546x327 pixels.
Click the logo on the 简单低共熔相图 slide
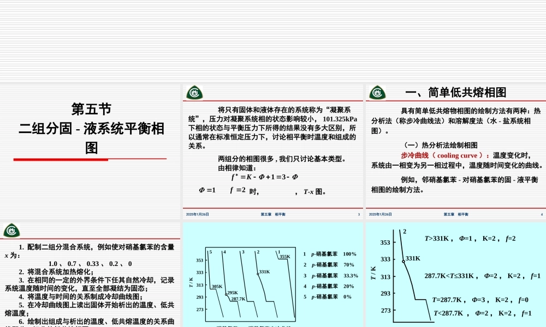pyautogui.click(x=377, y=92)
